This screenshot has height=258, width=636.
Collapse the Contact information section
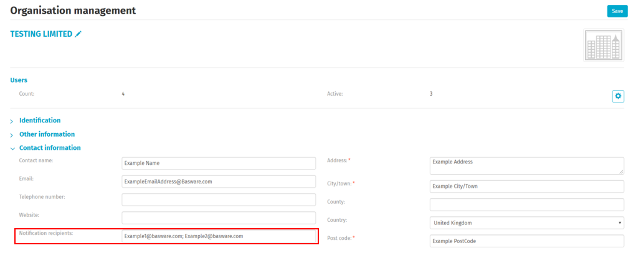point(49,148)
